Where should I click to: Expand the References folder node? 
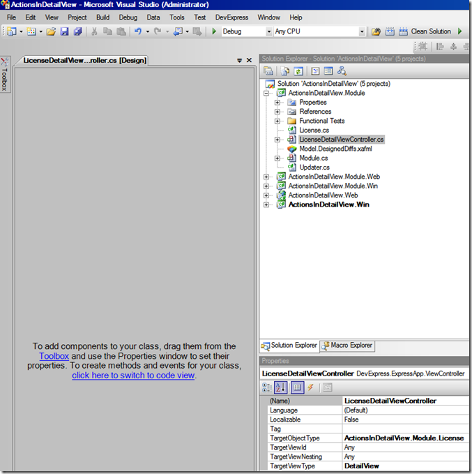[277, 112]
